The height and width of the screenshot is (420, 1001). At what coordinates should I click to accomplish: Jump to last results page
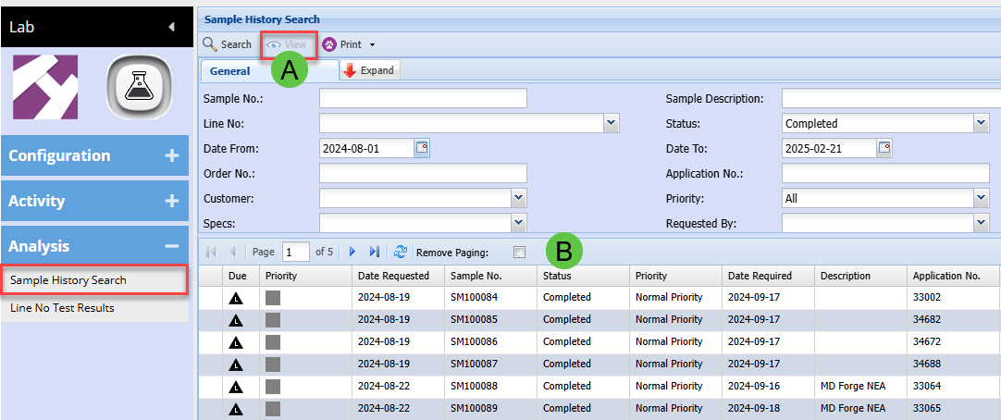click(x=375, y=252)
